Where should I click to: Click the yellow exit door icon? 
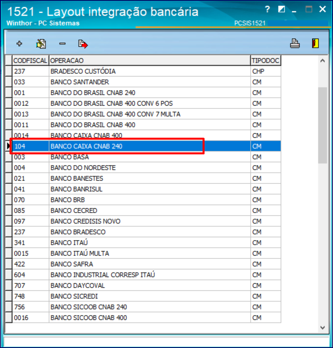tap(315, 43)
